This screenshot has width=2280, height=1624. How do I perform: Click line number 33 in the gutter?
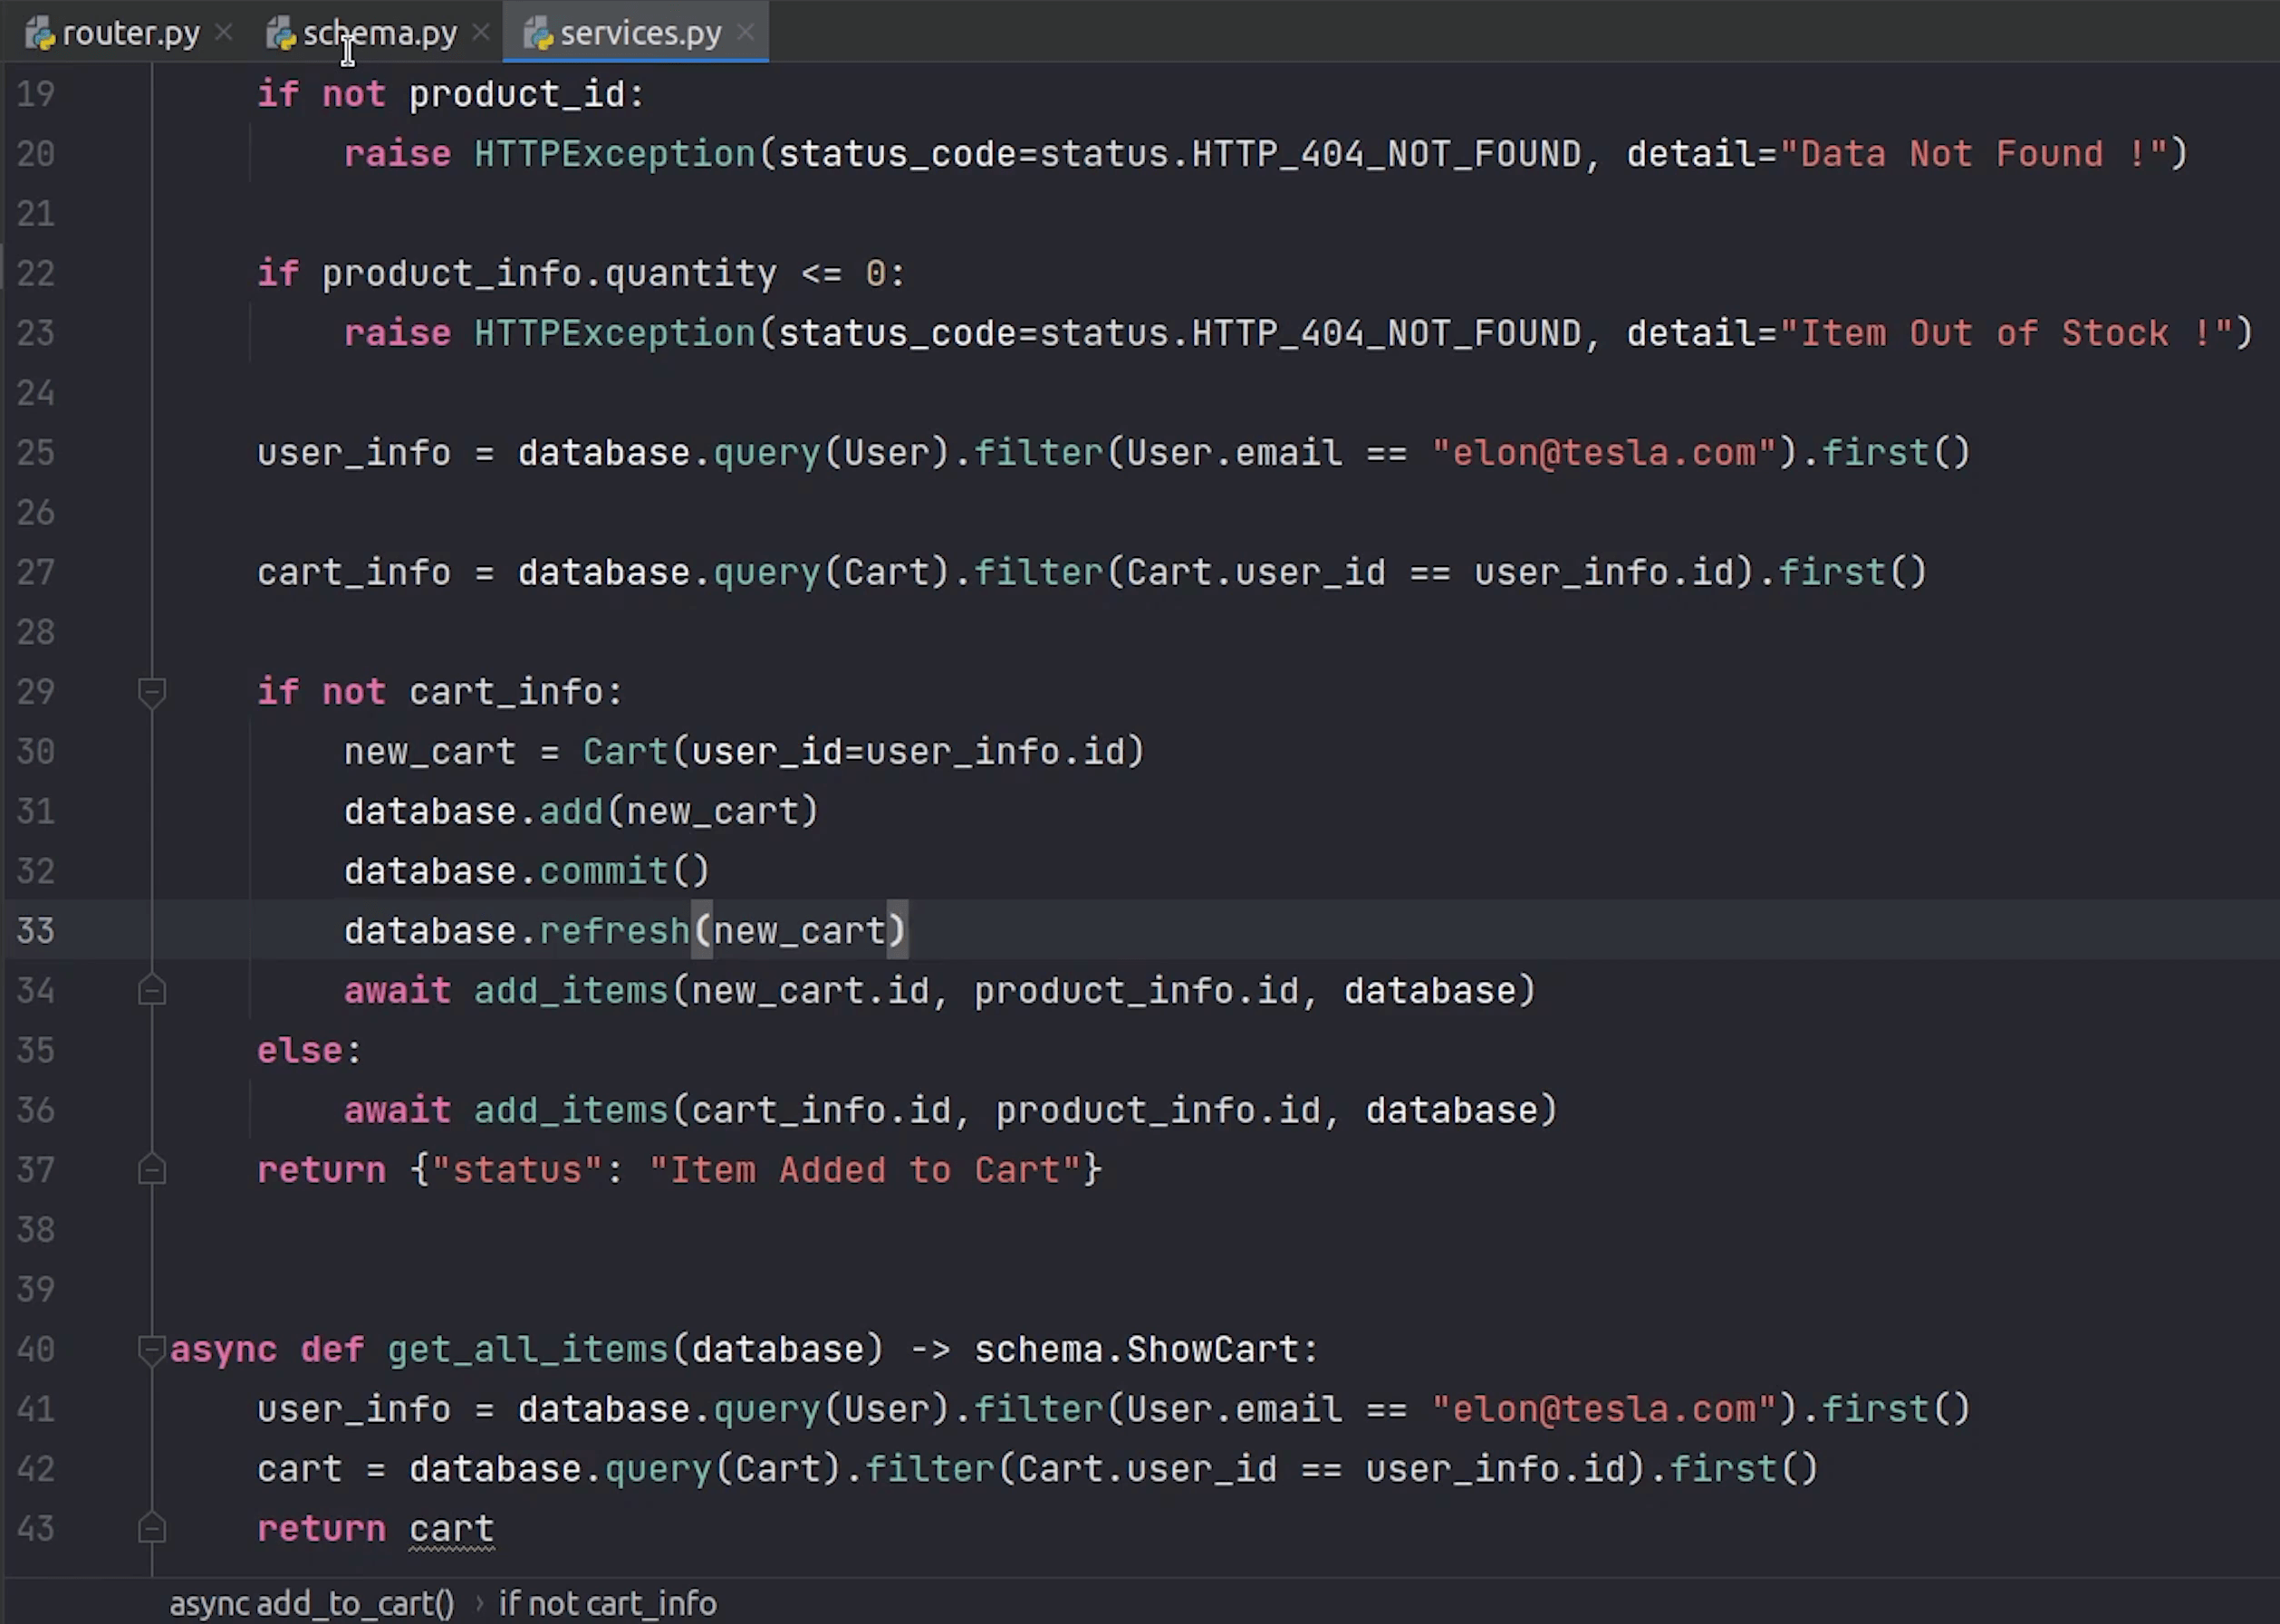[x=36, y=931]
